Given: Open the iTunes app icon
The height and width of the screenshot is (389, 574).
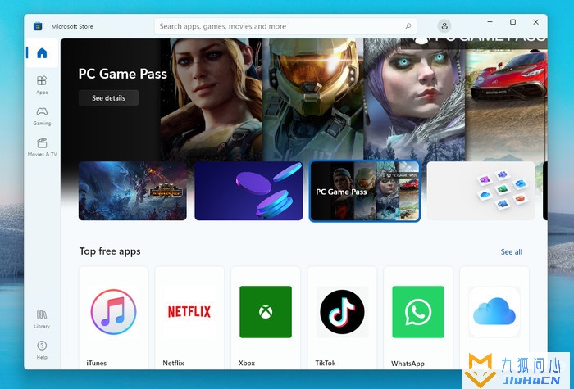Looking at the screenshot, I should point(113,312).
